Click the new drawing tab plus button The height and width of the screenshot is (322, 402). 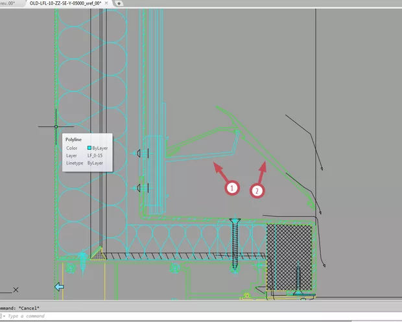(119, 3)
